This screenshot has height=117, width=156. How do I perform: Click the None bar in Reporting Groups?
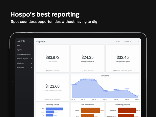(54, 109)
